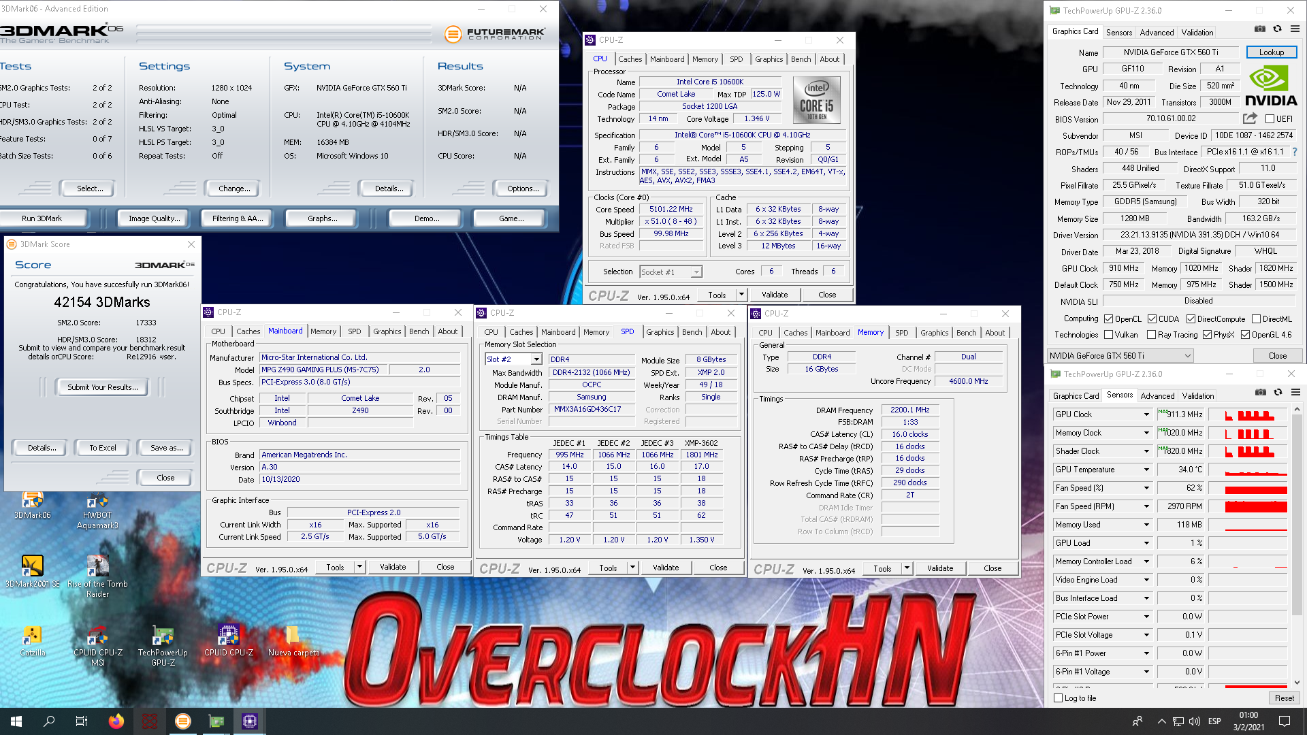The width and height of the screenshot is (1307, 735).
Task: Switch to 3DMark06 taskbar icon
Action: pyautogui.click(x=182, y=721)
